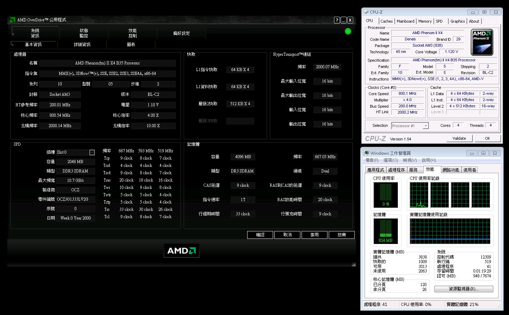Click the 10.7 GB/s max bandwidth value
The width and height of the screenshot is (509, 315).
pos(75,180)
